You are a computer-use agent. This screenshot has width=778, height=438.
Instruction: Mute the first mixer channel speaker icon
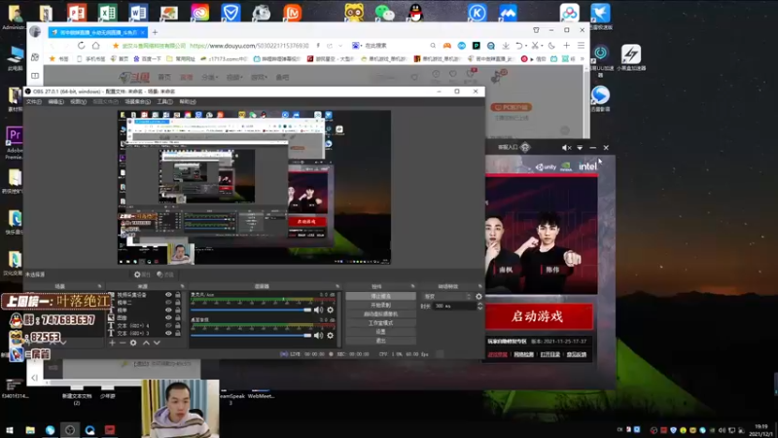(x=319, y=310)
